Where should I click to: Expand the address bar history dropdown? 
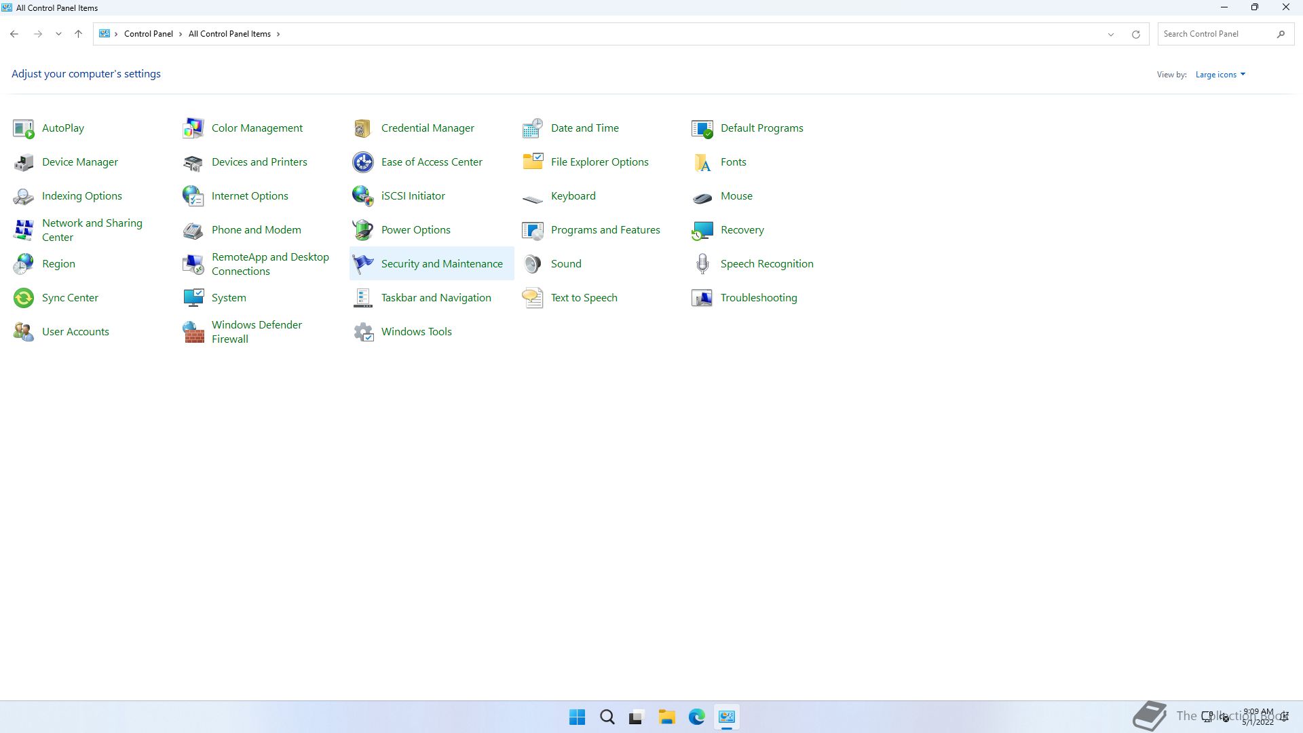[1111, 34]
